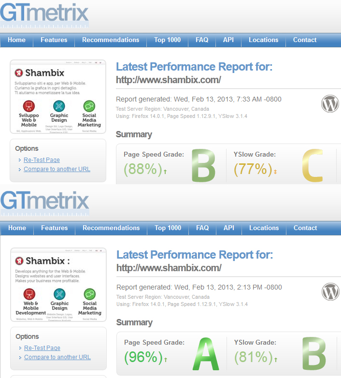Click the 'Using: Firefox 14.0.1' line in the 2:13 PM report
341x378 pixels.
tap(182, 304)
